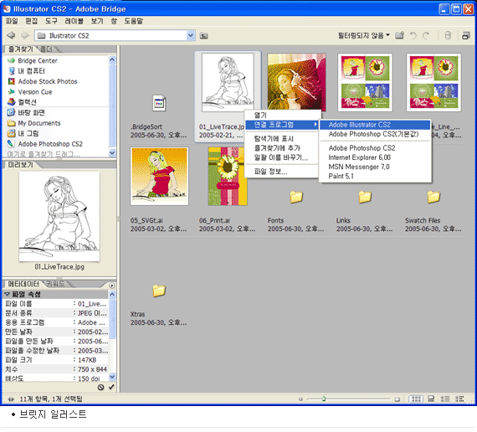Select the Links folder icon
Image resolution: width=477 pixels, height=432 pixels.
(x=365, y=197)
